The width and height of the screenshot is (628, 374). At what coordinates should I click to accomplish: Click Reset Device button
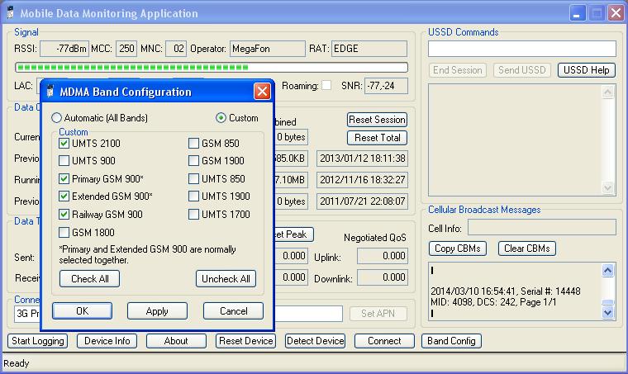click(x=246, y=341)
